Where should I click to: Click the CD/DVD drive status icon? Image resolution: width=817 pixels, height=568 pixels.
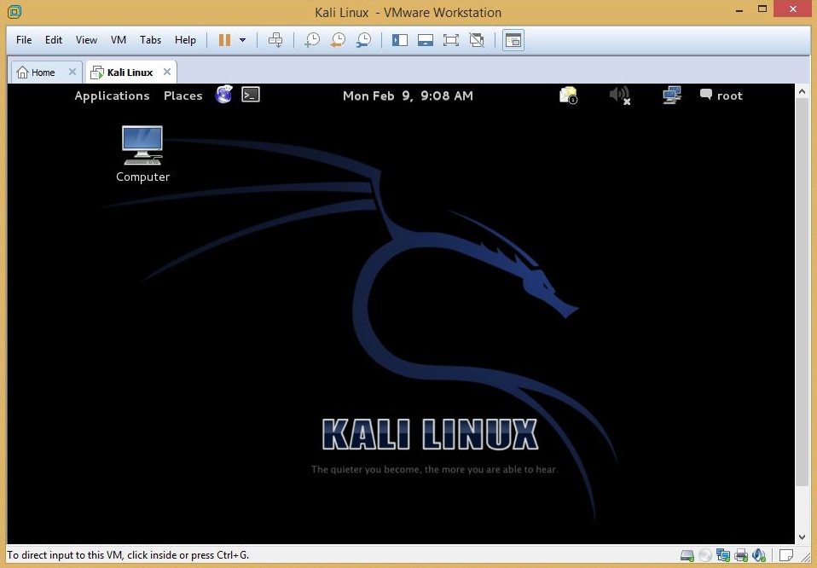pyautogui.click(x=705, y=555)
